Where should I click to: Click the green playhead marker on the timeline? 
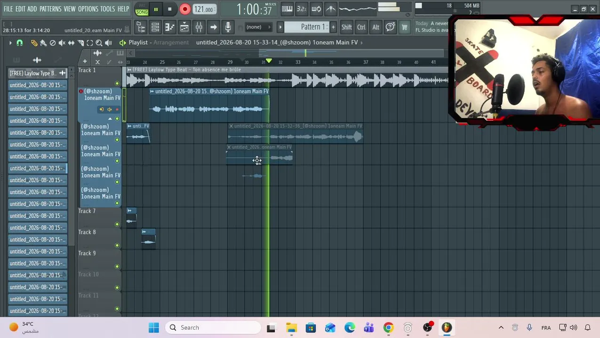click(269, 61)
